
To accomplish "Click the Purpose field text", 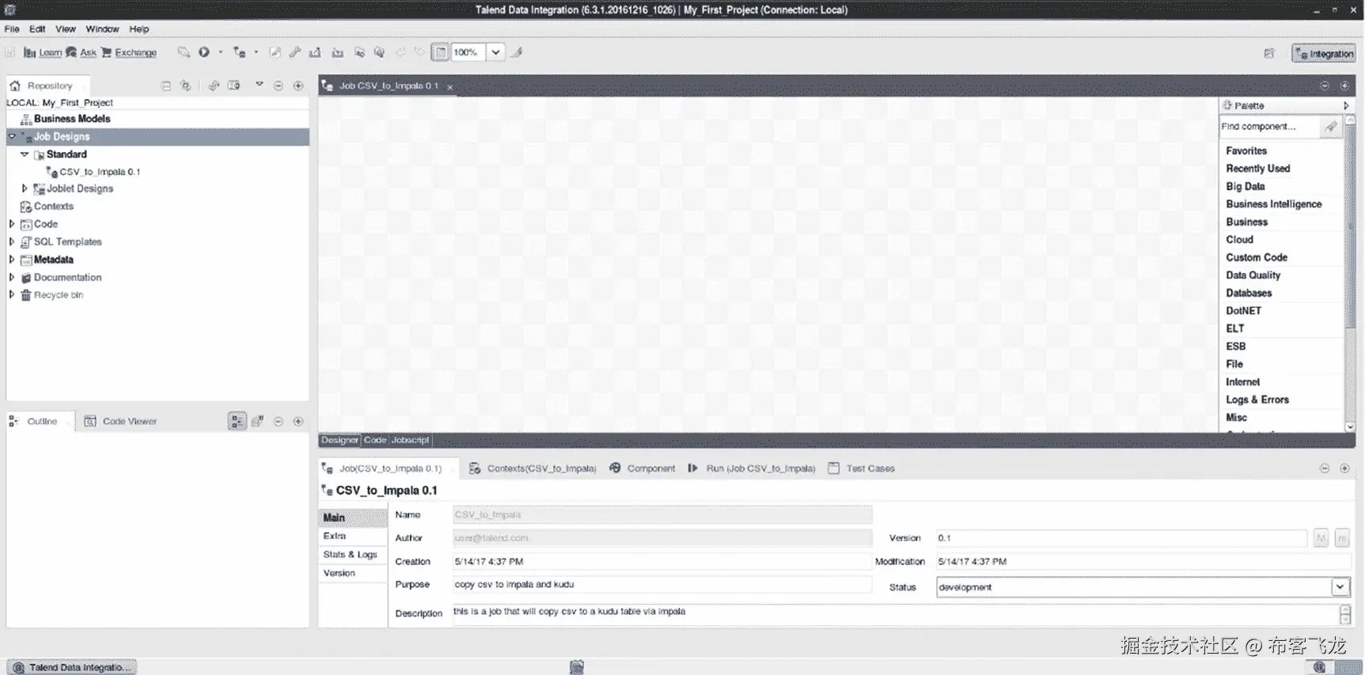I will click(662, 585).
